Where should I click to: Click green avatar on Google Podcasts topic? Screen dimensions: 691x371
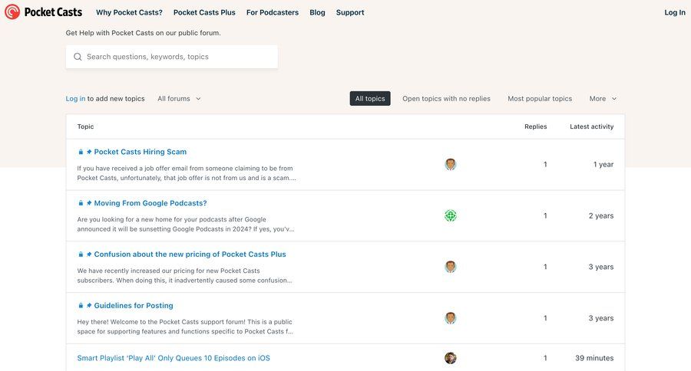[451, 215]
